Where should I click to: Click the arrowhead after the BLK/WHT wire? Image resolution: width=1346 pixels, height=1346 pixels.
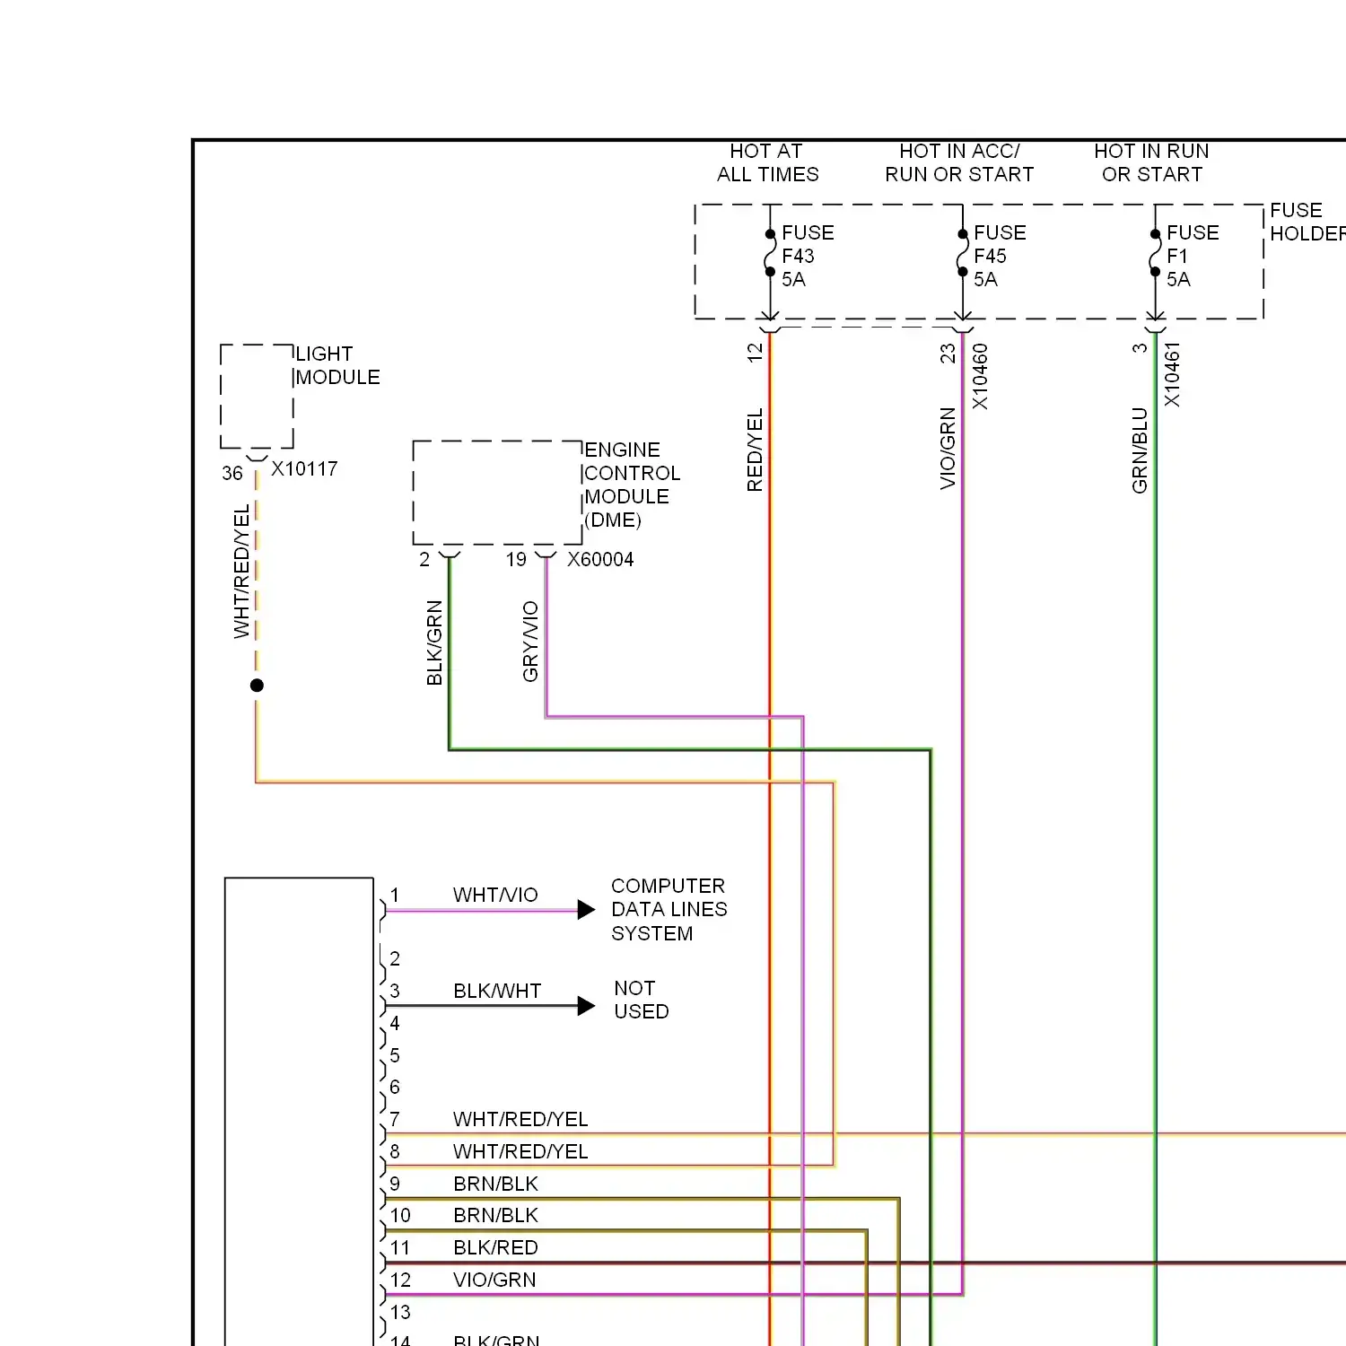[586, 1006]
